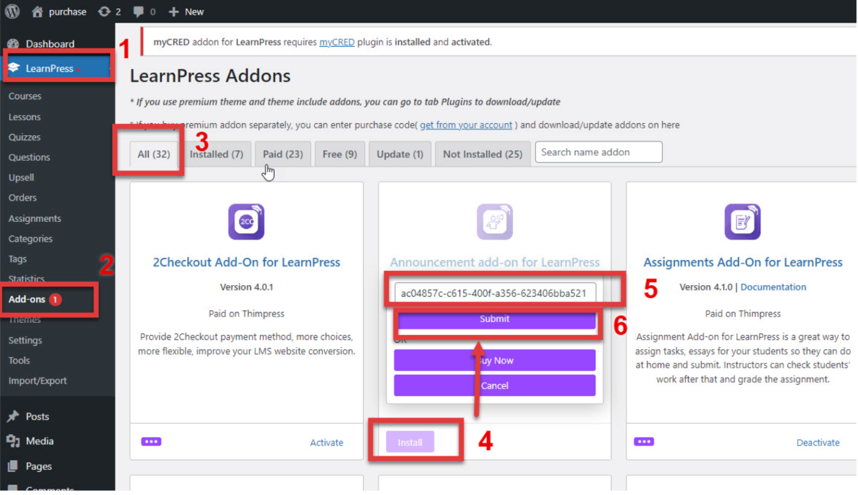This screenshot has height=495, width=858.
Task: Open the Quizzes submenu item
Action: point(25,137)
